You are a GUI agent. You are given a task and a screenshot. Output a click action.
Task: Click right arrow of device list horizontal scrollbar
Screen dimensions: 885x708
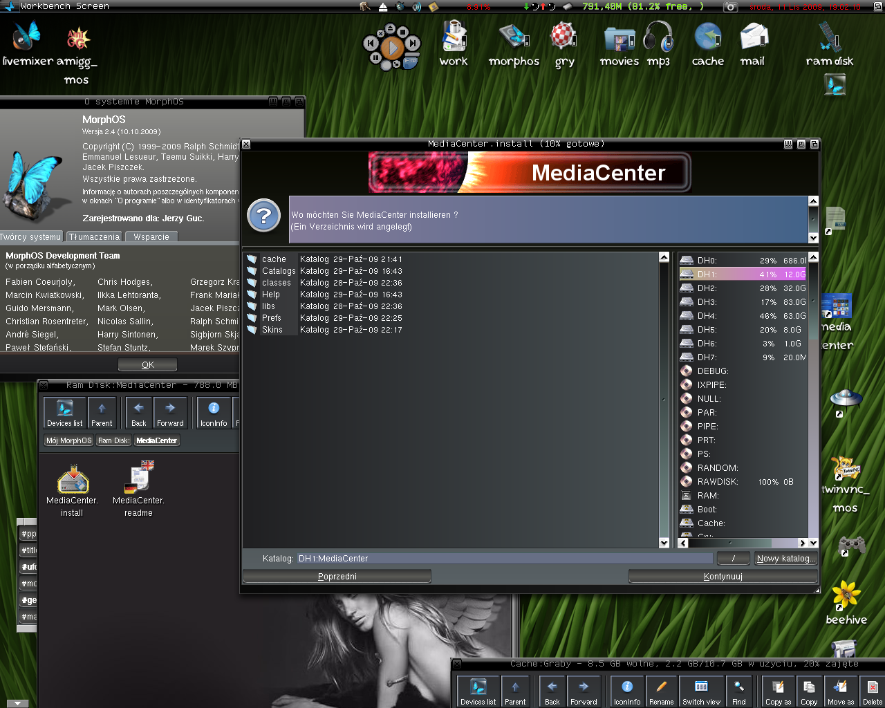[803, 543]
